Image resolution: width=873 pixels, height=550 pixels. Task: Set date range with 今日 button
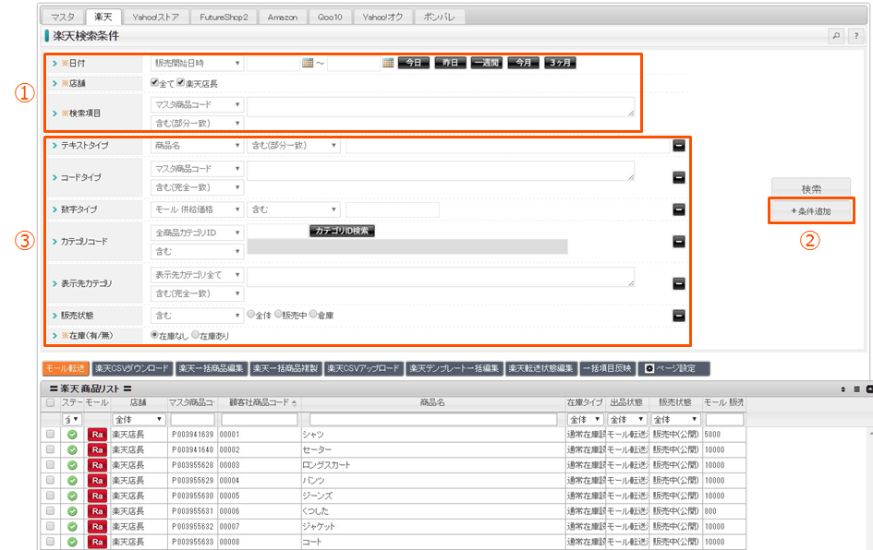tap(414, 63)
